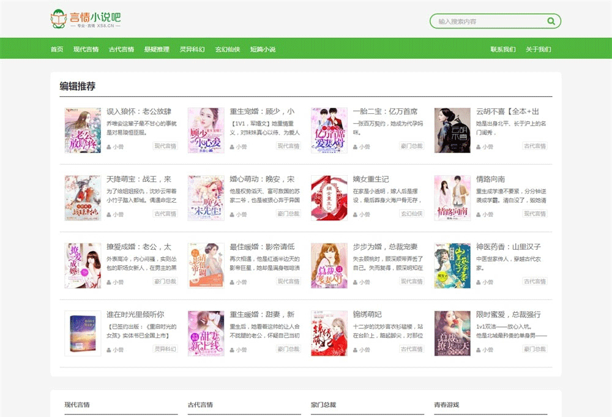This screenshot has width=612, height=417.
Task: Open title link 限时蜜爱，总裁强行
Action: pyautogui.click(x=508, y=314)
